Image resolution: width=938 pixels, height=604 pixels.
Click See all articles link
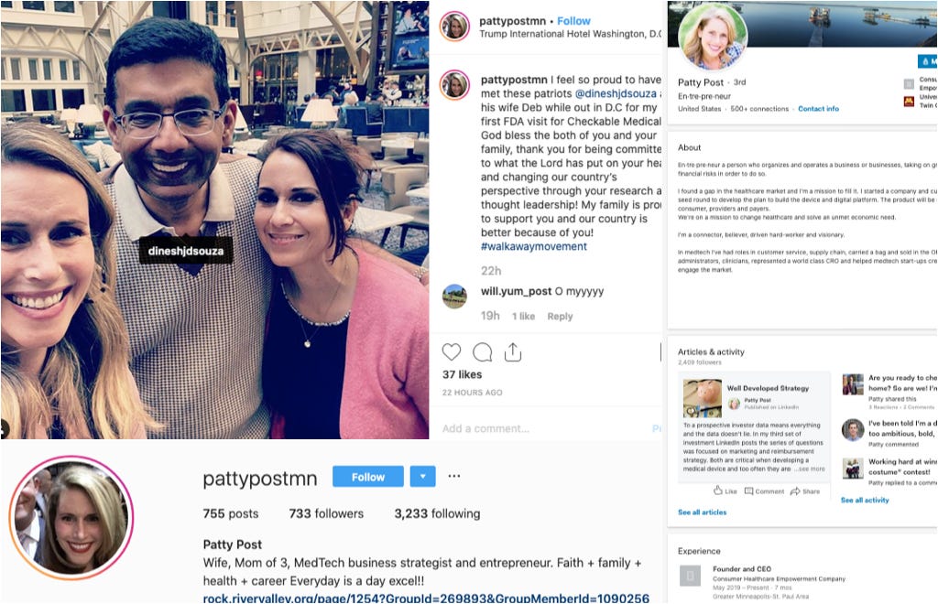[703, 512]
